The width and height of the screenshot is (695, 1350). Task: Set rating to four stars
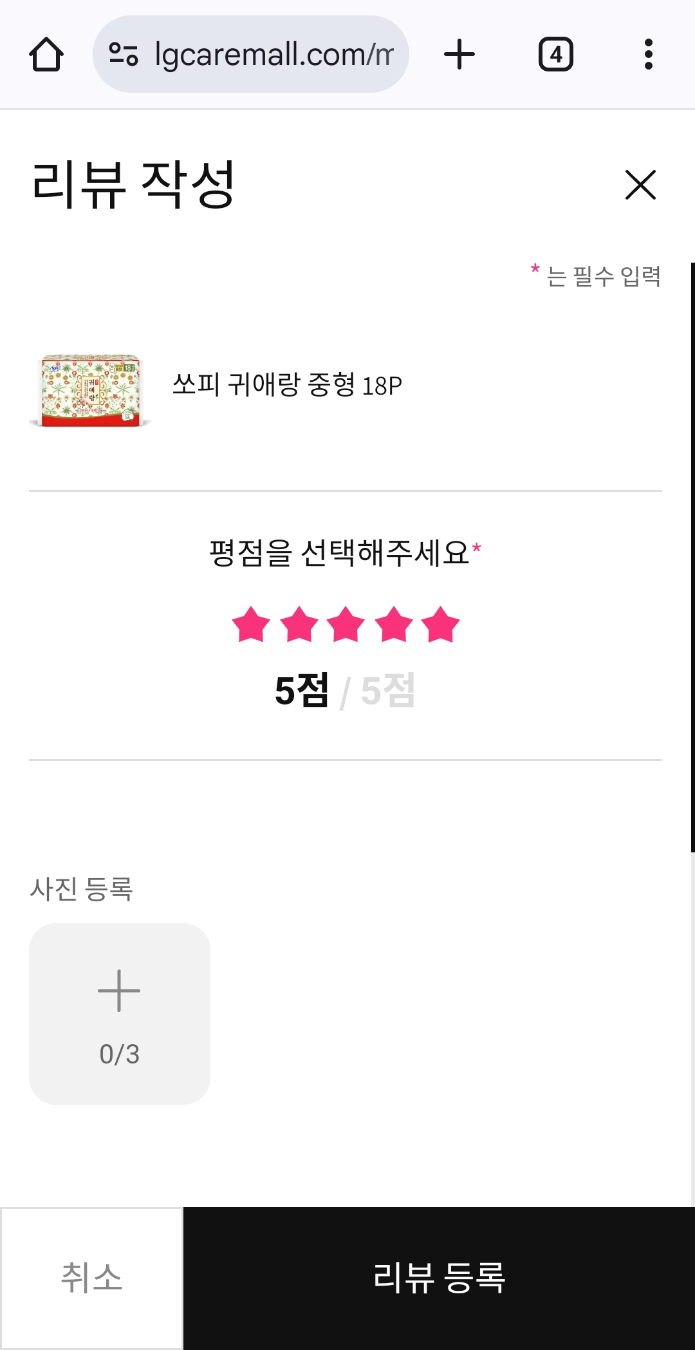point(394,624)
